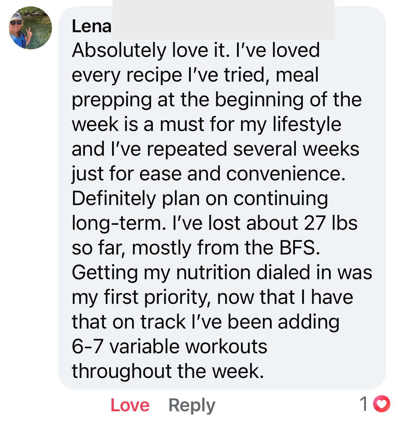Click the line 'just for ease and convenience'
This screenshot has height=427, width=397.
209,174
